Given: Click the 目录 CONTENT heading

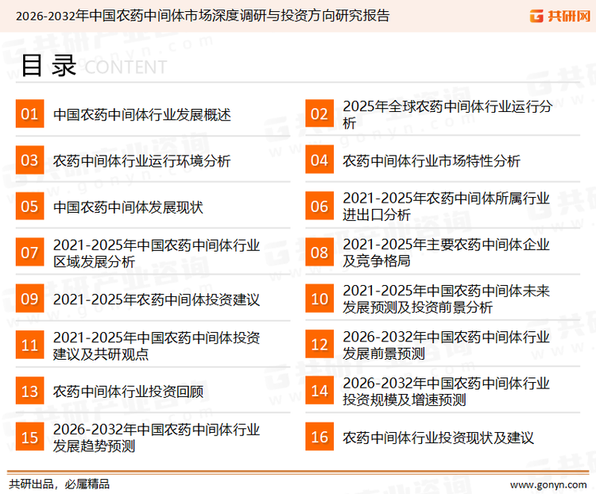Looking at the screenshot, I should coord(93,66).
